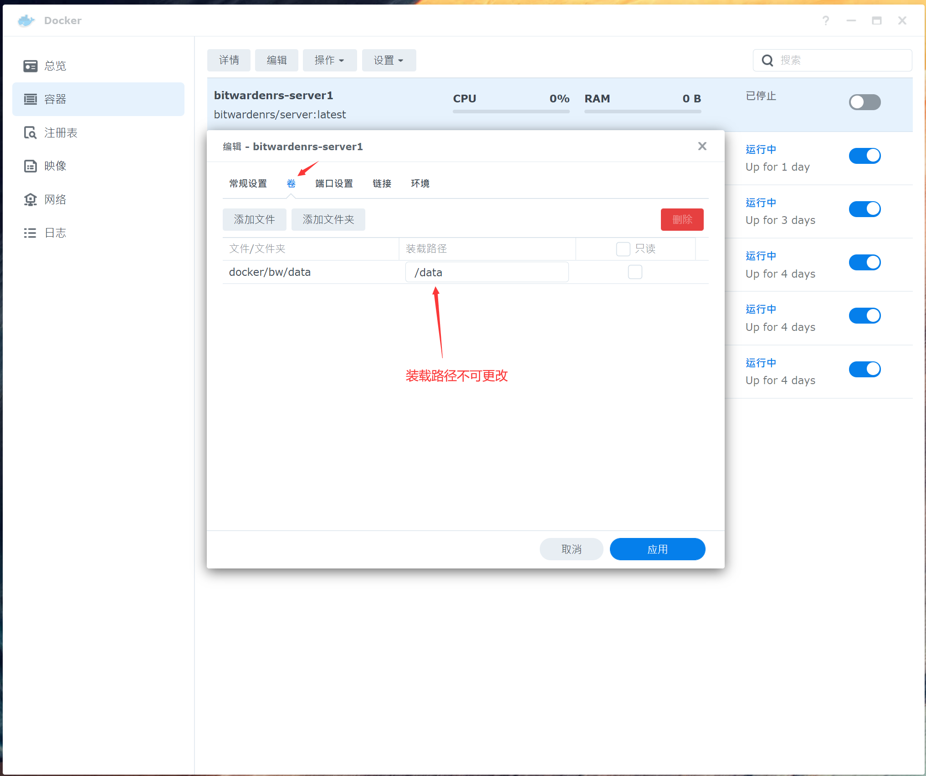
Task: Click 运行中 above Up for 3 days
Action: 761,203
